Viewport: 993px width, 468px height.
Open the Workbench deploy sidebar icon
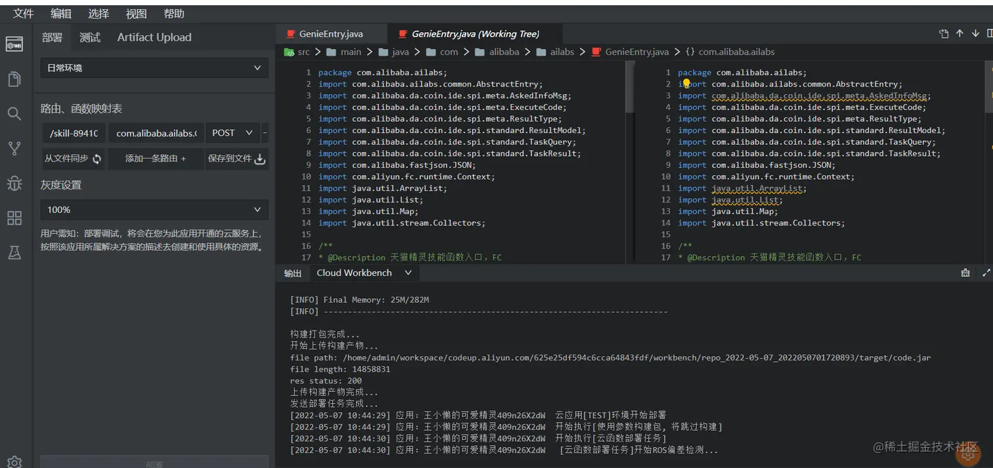coord(14,45)
